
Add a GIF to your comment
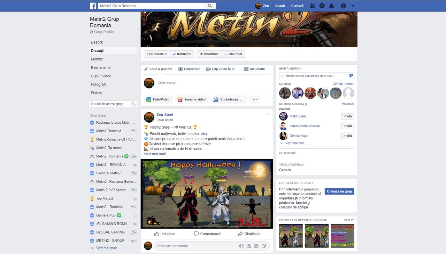click(256, 246)
